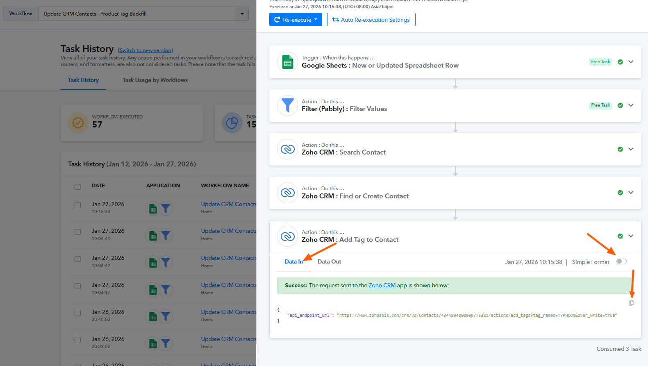Screen dimensions: 648x366
Task: Click the Free Task badge on Google Sheets step
Action: pos(600,61)
